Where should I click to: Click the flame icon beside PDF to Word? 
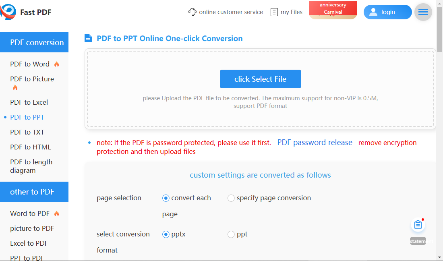point(57,64)
